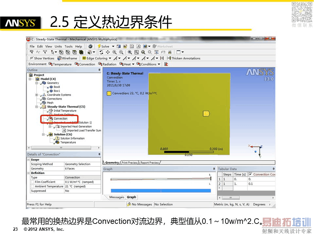The height and width of the screenshot is (236, 314).
Task: Click the Annotation 'A' toolbar icon
Action: pos(138,46)
